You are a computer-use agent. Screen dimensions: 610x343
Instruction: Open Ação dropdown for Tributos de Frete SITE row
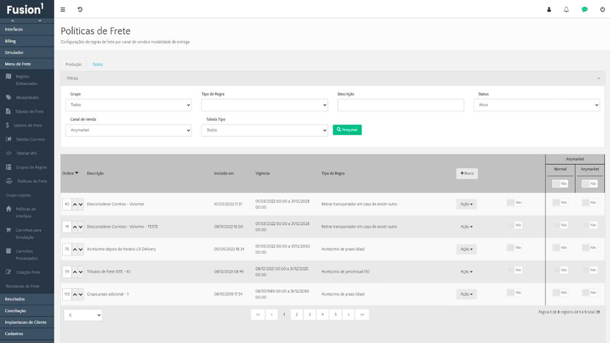pos(467,272)
